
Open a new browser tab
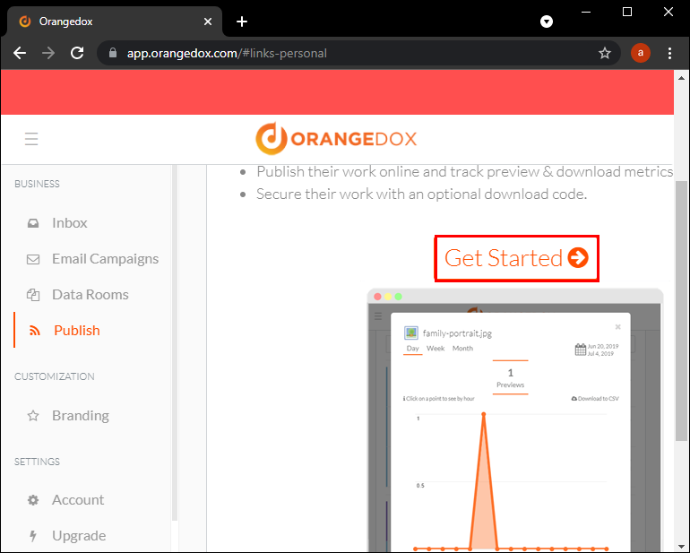(242, 22)
